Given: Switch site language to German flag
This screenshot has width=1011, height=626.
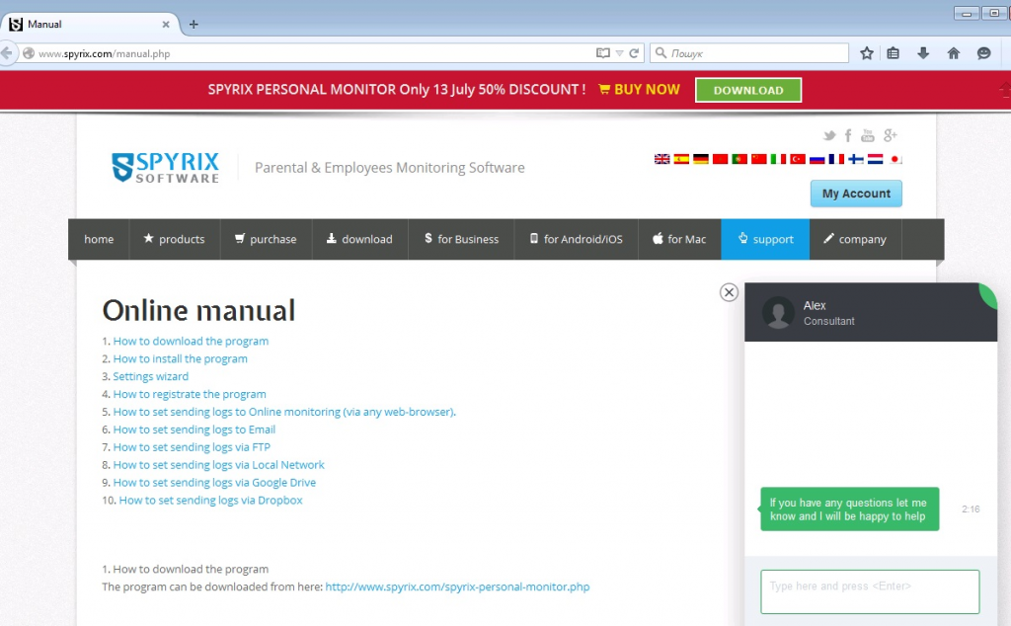Looking at the screenshot, I should tap(700, 159).
